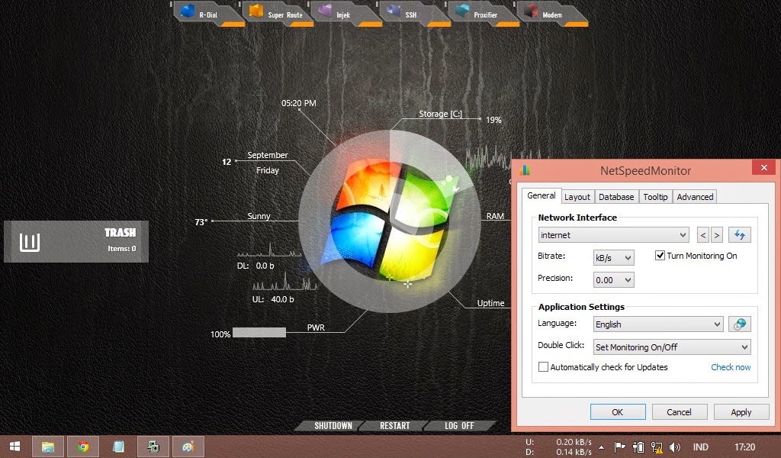Open the Paint app on taskbar
Image resolution: width=781 pixels, height=458 pixels.
pyautogui.click(x=188, y=447)
